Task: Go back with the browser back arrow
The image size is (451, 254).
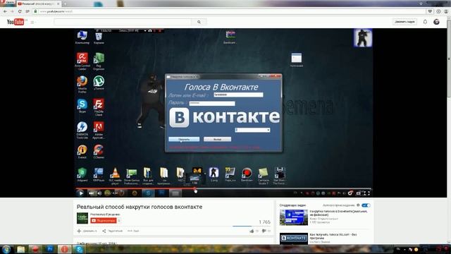Action: click(x=5, y=11)
